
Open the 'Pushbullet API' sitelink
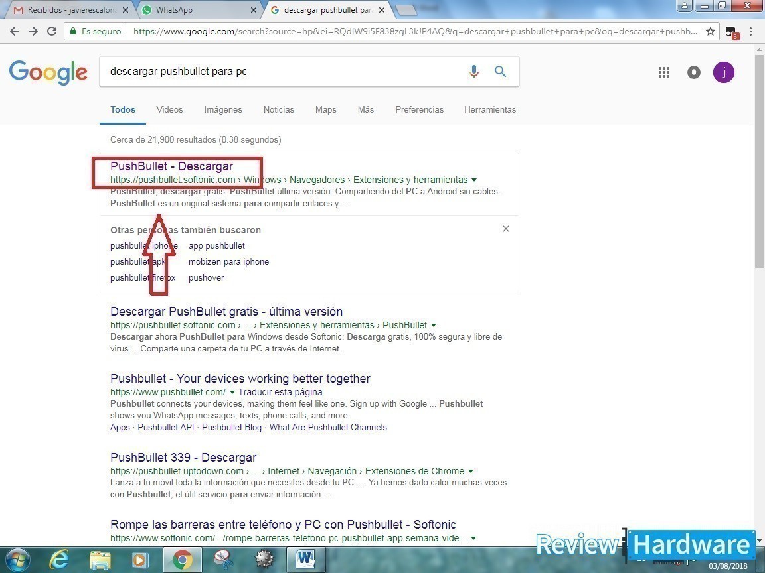point(166,428)
